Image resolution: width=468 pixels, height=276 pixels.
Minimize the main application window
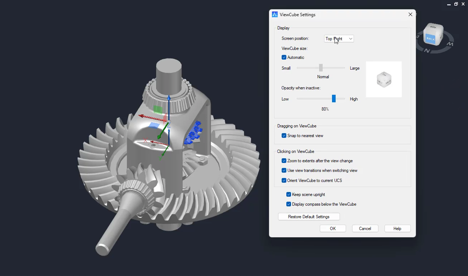click(x=449, y=4)
